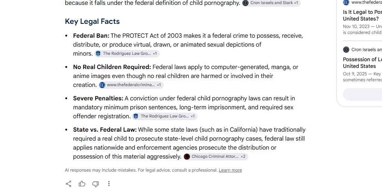
Task: Select Rodriguez Law Group chip under Severe Penalties
Action: 165,116
